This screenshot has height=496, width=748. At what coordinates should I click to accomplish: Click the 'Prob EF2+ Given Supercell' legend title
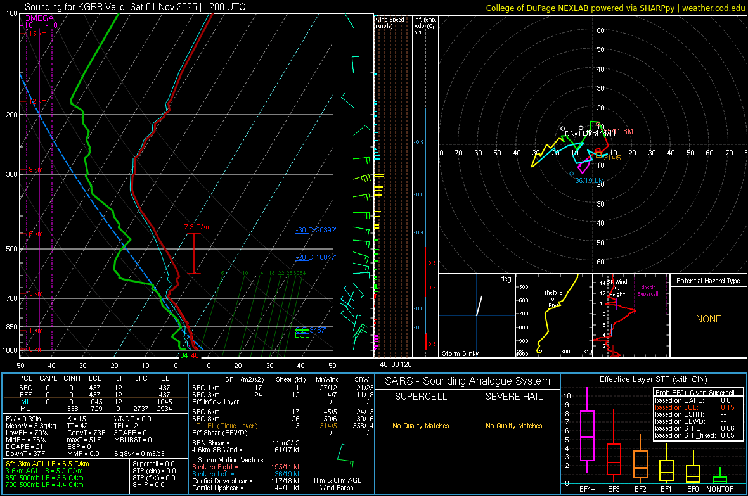click(695, 393)
